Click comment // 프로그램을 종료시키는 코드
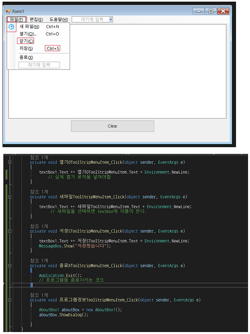Screen dimensions: 250x334 point(72,280)
